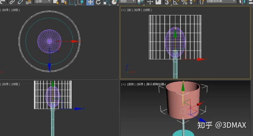The height and width of the screenshot is (136, 253).
Task: Click Bind to Space Warp icon
Action: click(28, 2)
